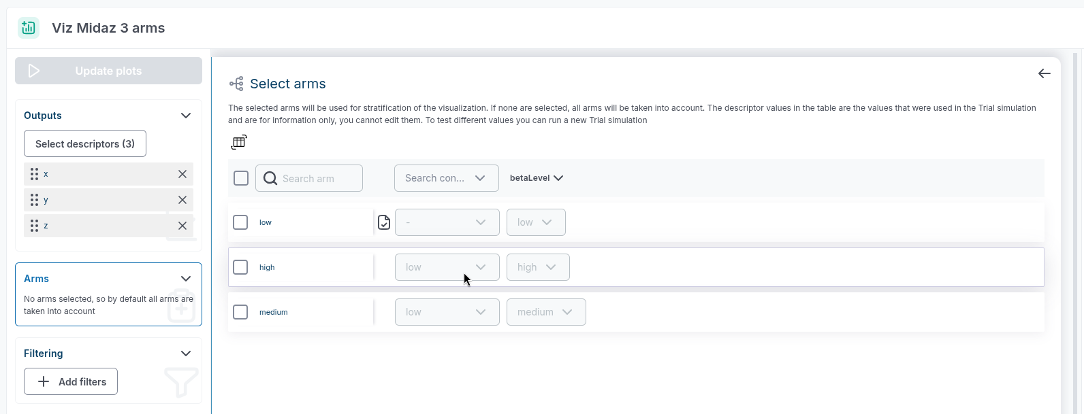
Task: Open the betaLevel column dropdown
Action: (x=537, y=177)
